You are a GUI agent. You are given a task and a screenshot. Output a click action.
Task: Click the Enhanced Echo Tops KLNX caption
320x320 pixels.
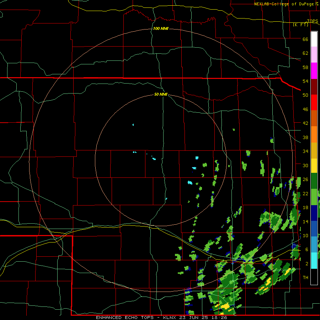click(x=161, y=318)
